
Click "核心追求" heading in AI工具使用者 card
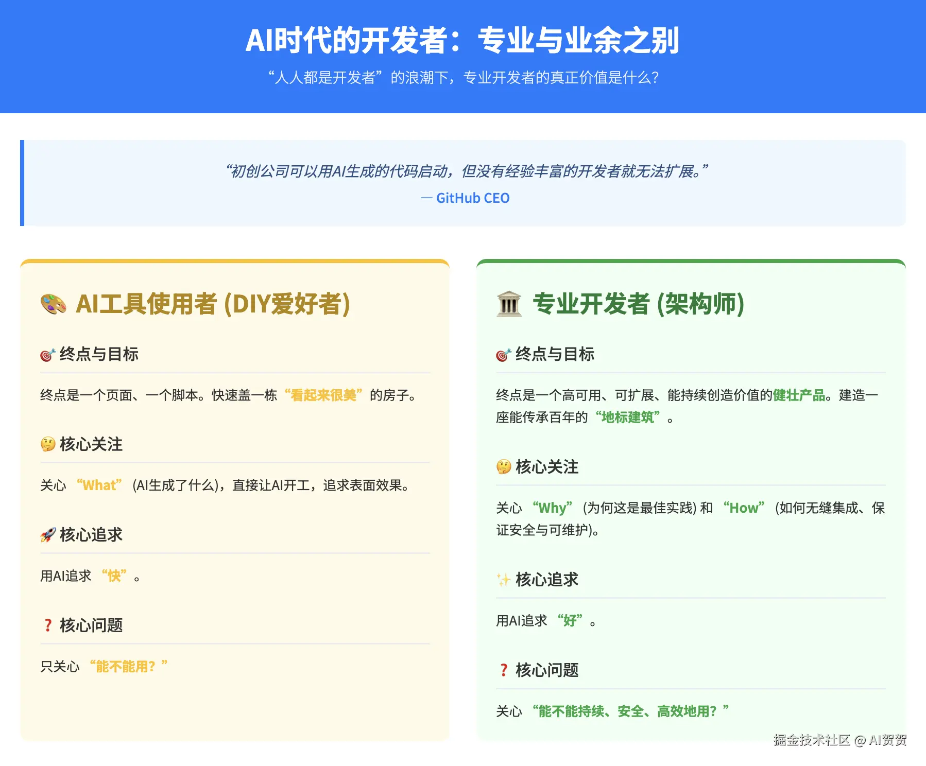(x=91, y=535)
